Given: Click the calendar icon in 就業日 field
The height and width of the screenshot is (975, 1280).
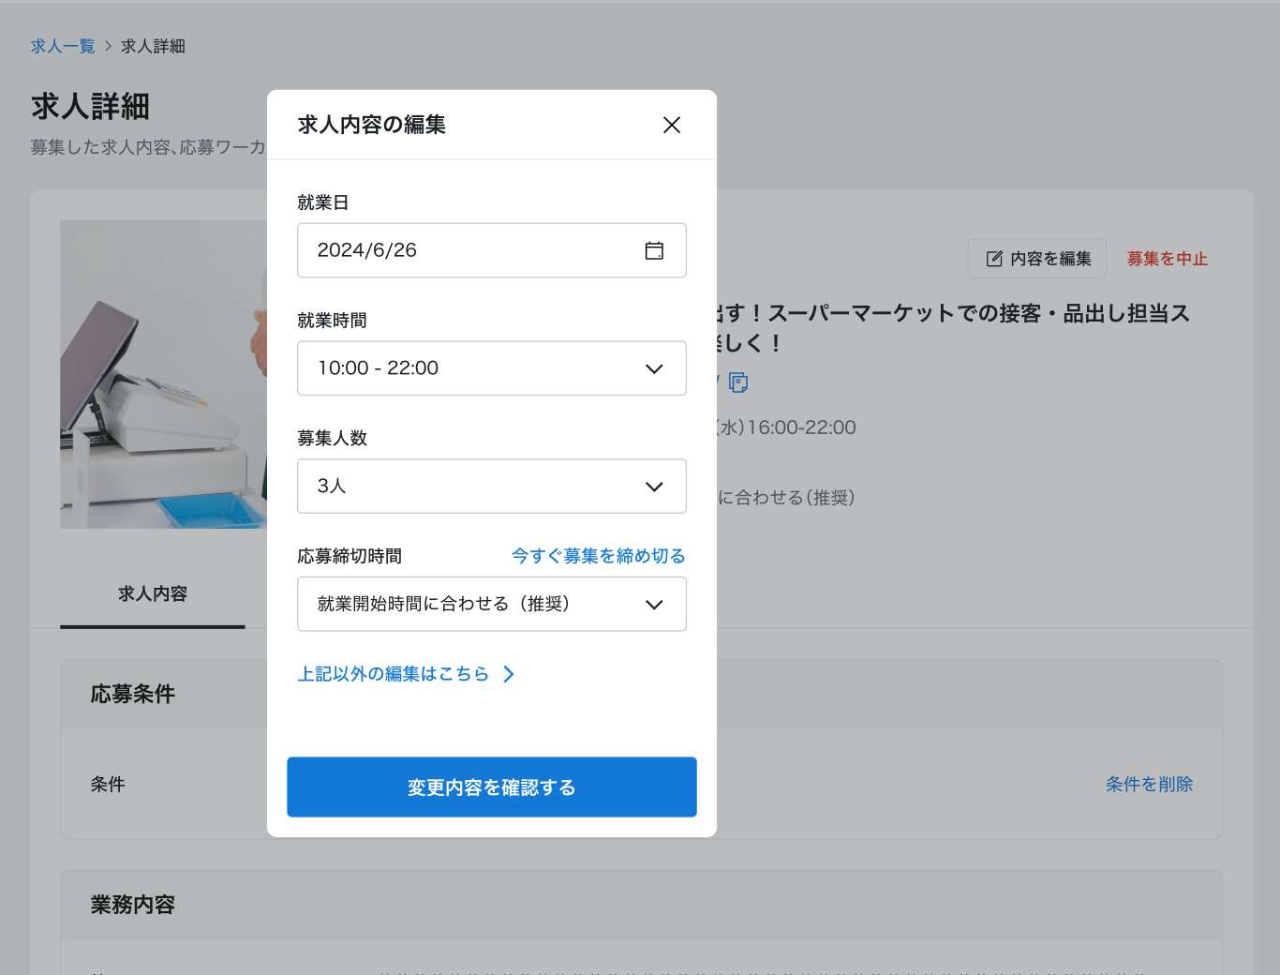Looking at the screenshot, I should point(654,250).
